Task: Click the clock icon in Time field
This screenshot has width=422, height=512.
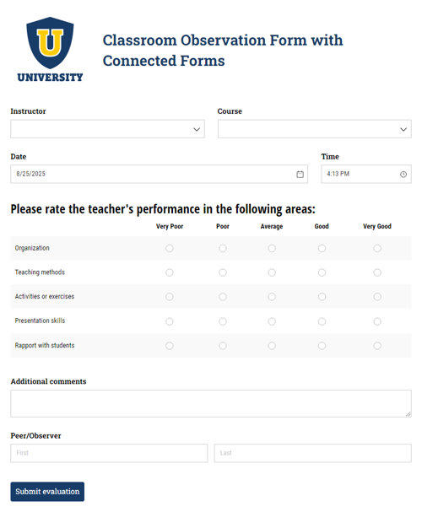Action: pyautogui.click(x=403, y=175)
